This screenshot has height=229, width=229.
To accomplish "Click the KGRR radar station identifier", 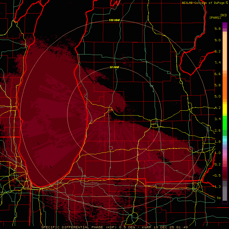I will click(x=147, y=227).
